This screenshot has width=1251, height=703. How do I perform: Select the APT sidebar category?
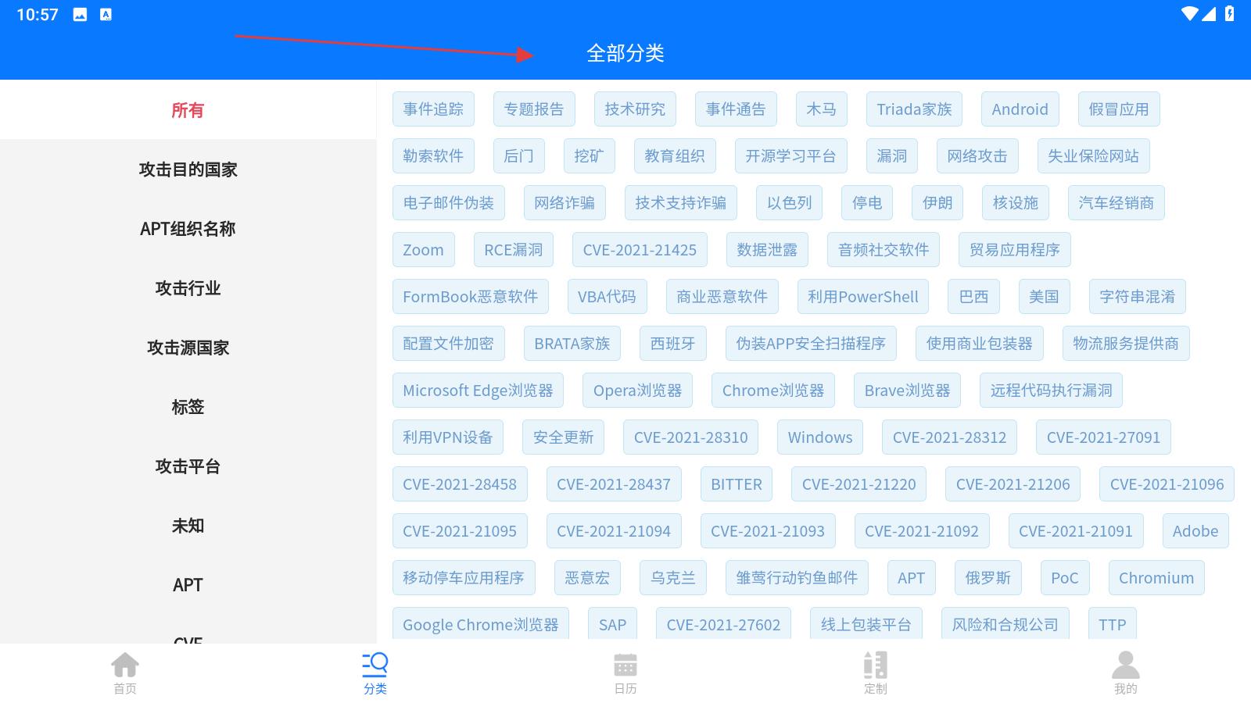pyautogui.click(x=188, y=585)
